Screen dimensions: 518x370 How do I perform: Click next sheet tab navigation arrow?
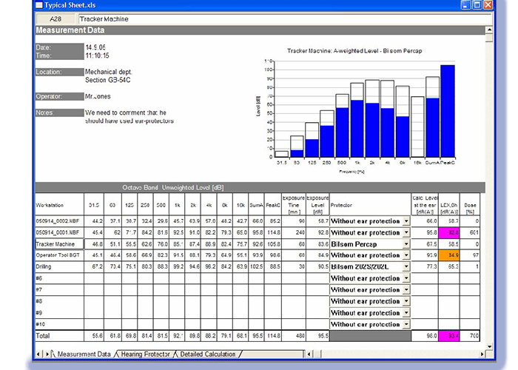[x=47, y=354]
